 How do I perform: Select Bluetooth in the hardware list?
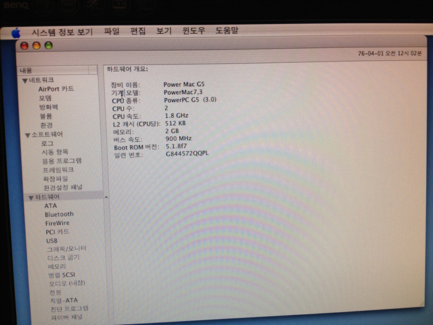click(x=59, y=214)
